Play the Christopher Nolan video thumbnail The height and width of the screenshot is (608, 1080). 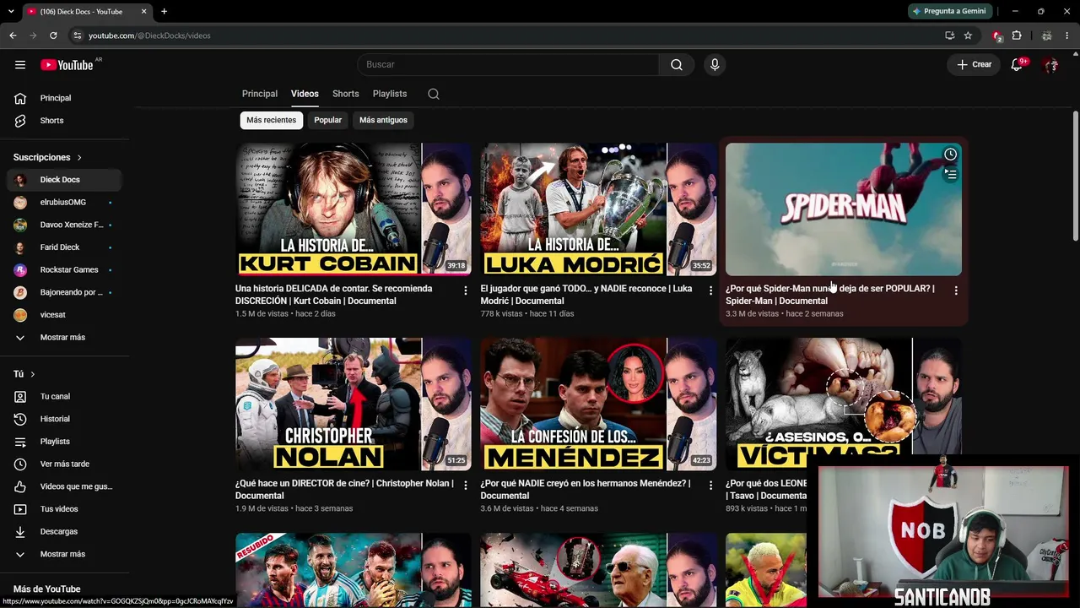(x=354, y=404)
